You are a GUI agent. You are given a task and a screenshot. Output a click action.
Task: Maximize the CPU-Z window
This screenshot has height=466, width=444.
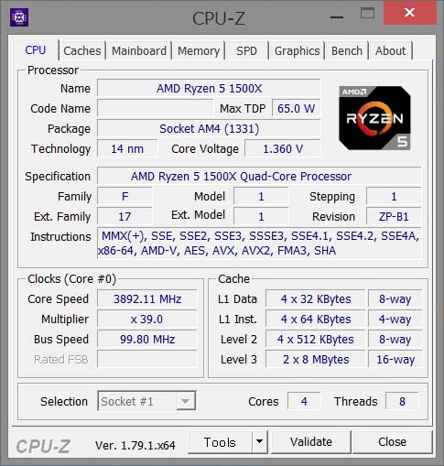click(x=367, y=14)
